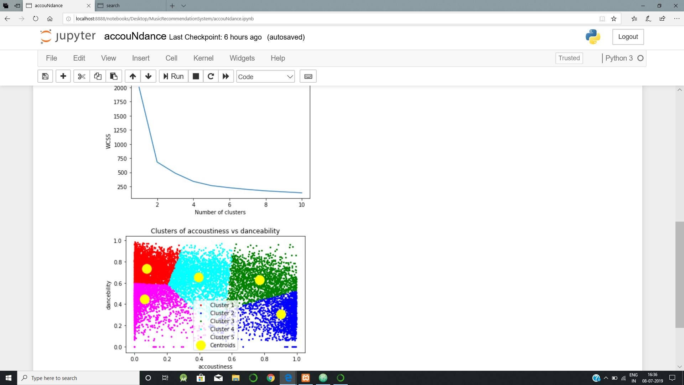Open Microsoft Edge on the taskbar
Image resolution: width=684 pixels, height=385 pixels.
pyautogui.click(x=288, y=378)
